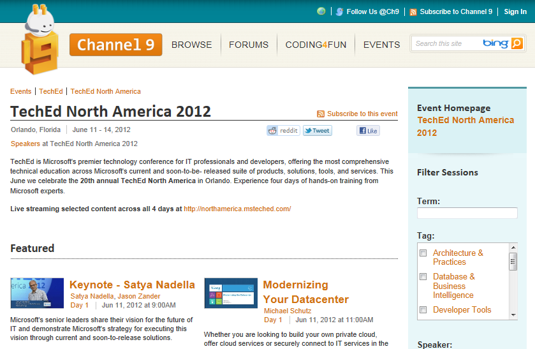The height and width of the screenshot is (349, 535).
Task: Click the RSS icon next to Subscribe to this event
Action: [321, 114]
